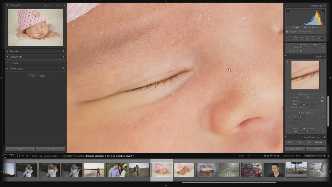Open the Adjustment Brush tool
This screenshot has height=187, width=332.
(321, 38)
